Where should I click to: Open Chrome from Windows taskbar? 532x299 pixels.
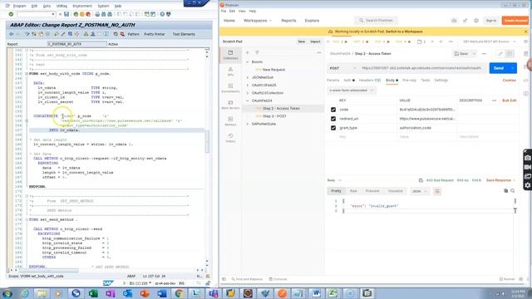180,293
